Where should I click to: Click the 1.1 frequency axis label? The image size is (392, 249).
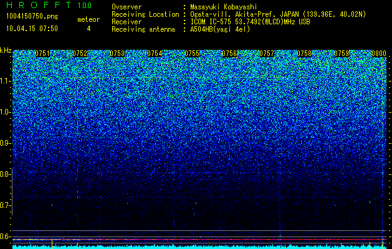click(x=5, y=81)
